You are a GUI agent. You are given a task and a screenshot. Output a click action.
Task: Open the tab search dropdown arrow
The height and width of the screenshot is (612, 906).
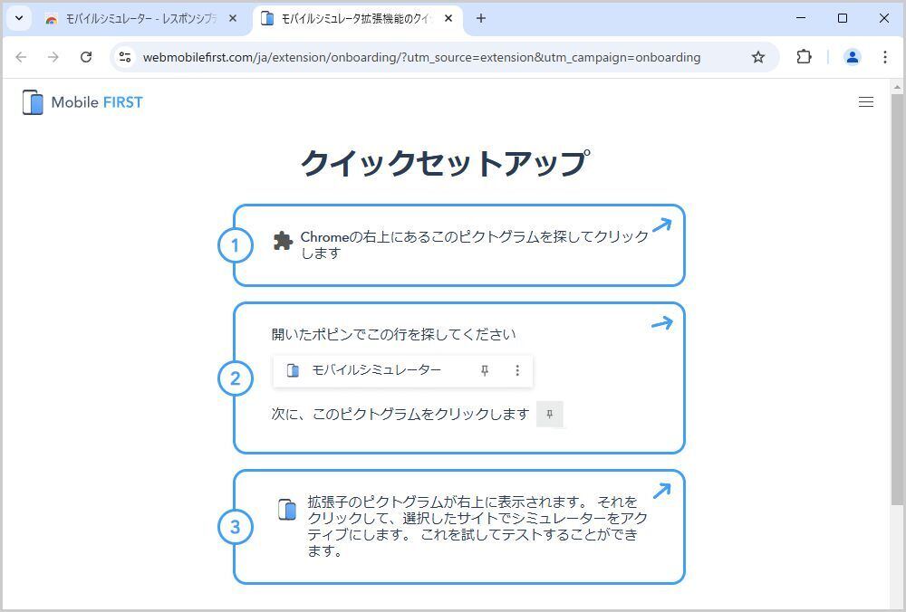(19, 18)
